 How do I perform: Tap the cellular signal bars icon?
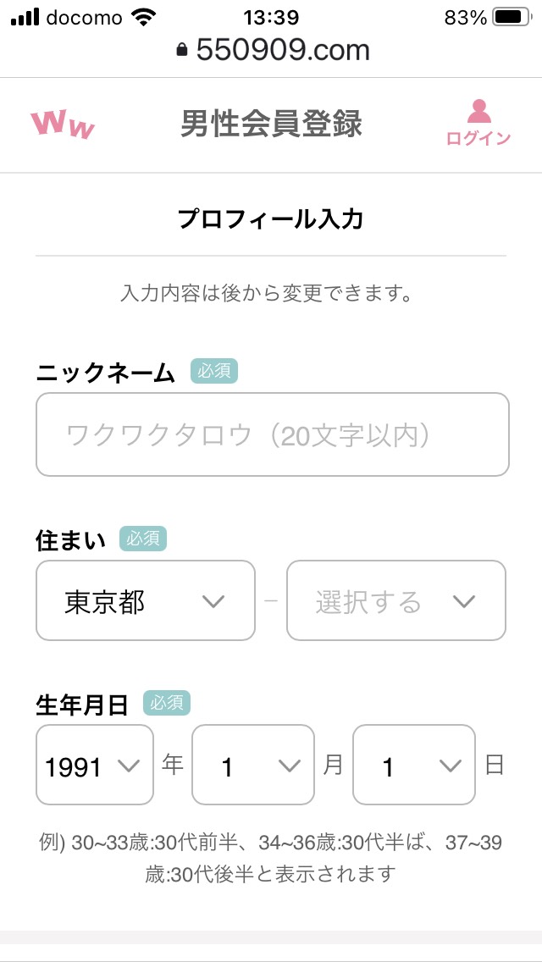click(x=25, y=18)
